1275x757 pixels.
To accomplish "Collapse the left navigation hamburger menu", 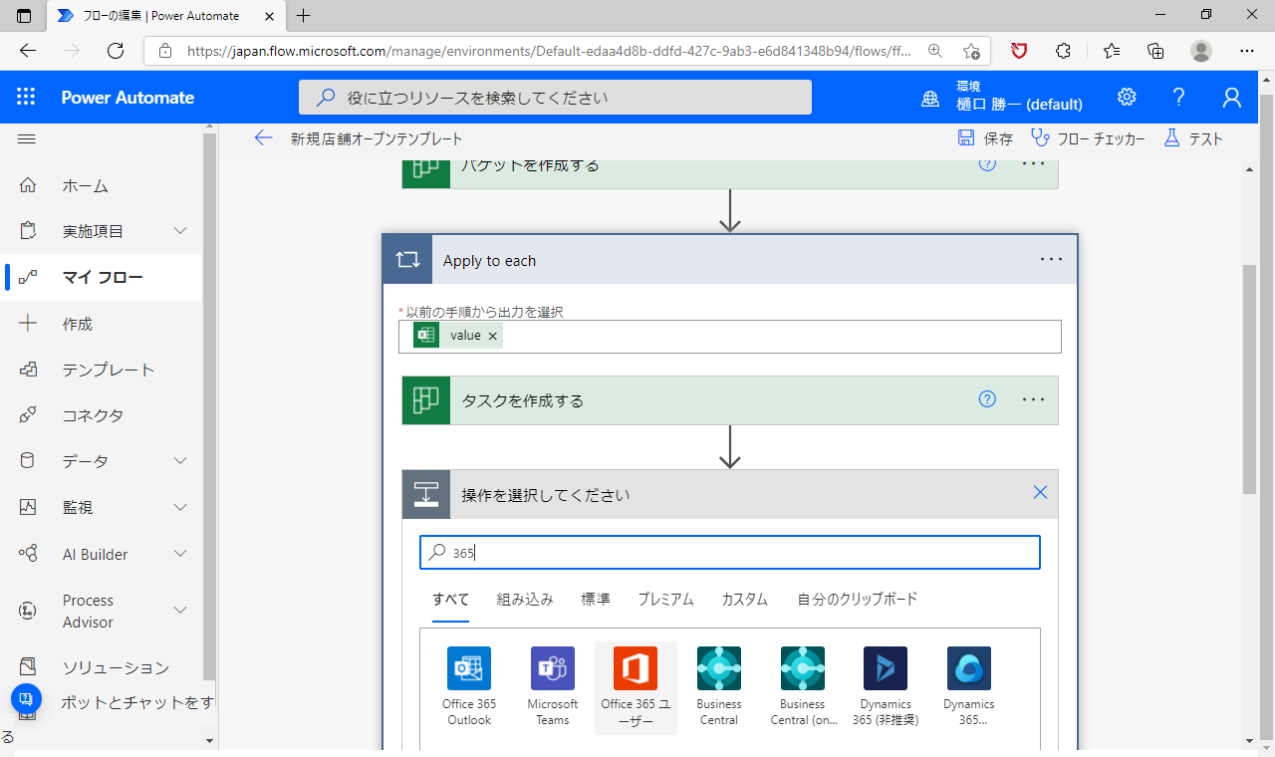I will (x=27, y=138).
